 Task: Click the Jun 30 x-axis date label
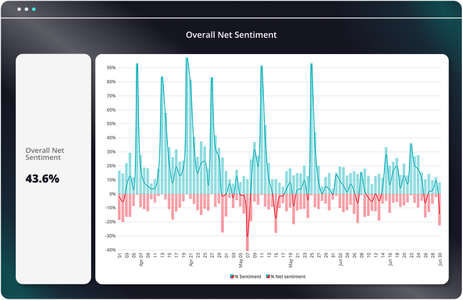(x=440, y=260)
